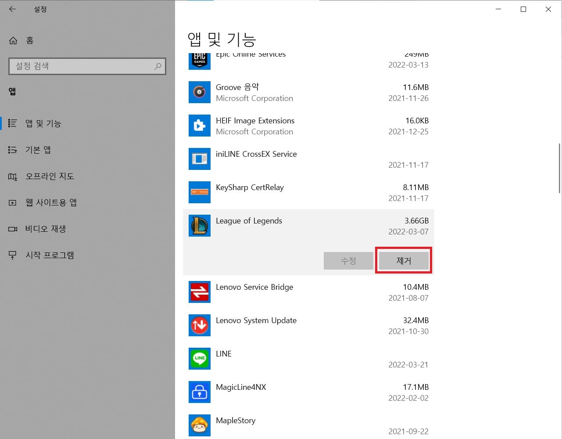Click the vertical scrollbar thumb
Viewport: 562px width, 439px height.
(x=559, y=168)
